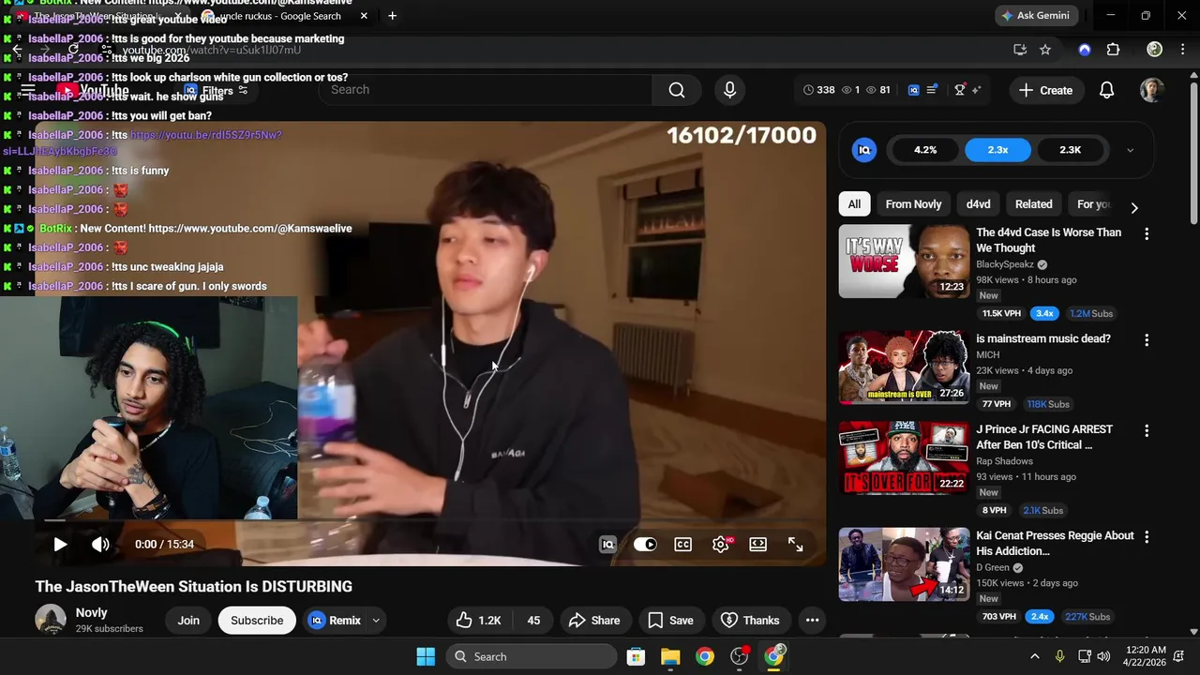Screen dimensions: 1200x675
Task: Open the Chrome extensions puzzle icon
Action: [1113, 50]
